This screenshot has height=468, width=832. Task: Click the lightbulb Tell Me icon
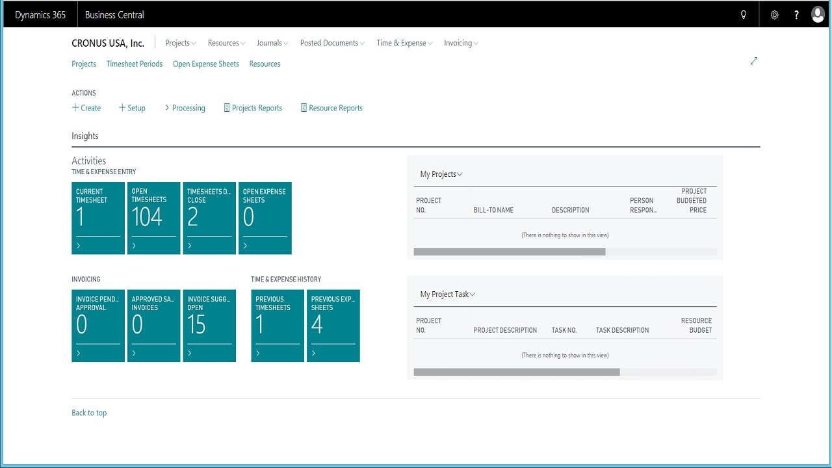744,15
